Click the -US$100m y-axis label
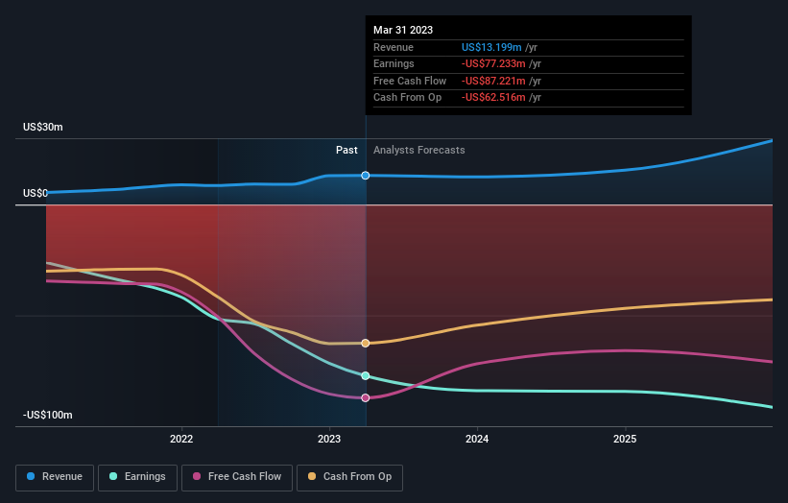Image resolution: width=788 pixels, height=503 pixels. click(x=48, y=415)
